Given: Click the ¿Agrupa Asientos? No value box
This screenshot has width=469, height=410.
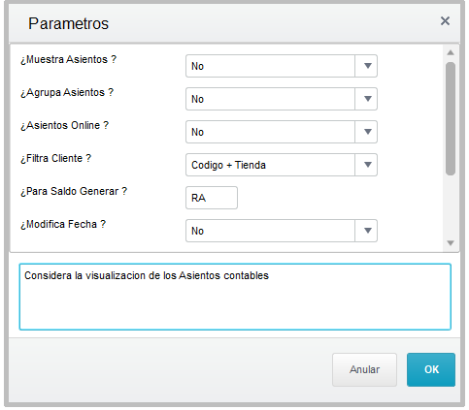Looking at the screenshot, I should pos(270,99).
